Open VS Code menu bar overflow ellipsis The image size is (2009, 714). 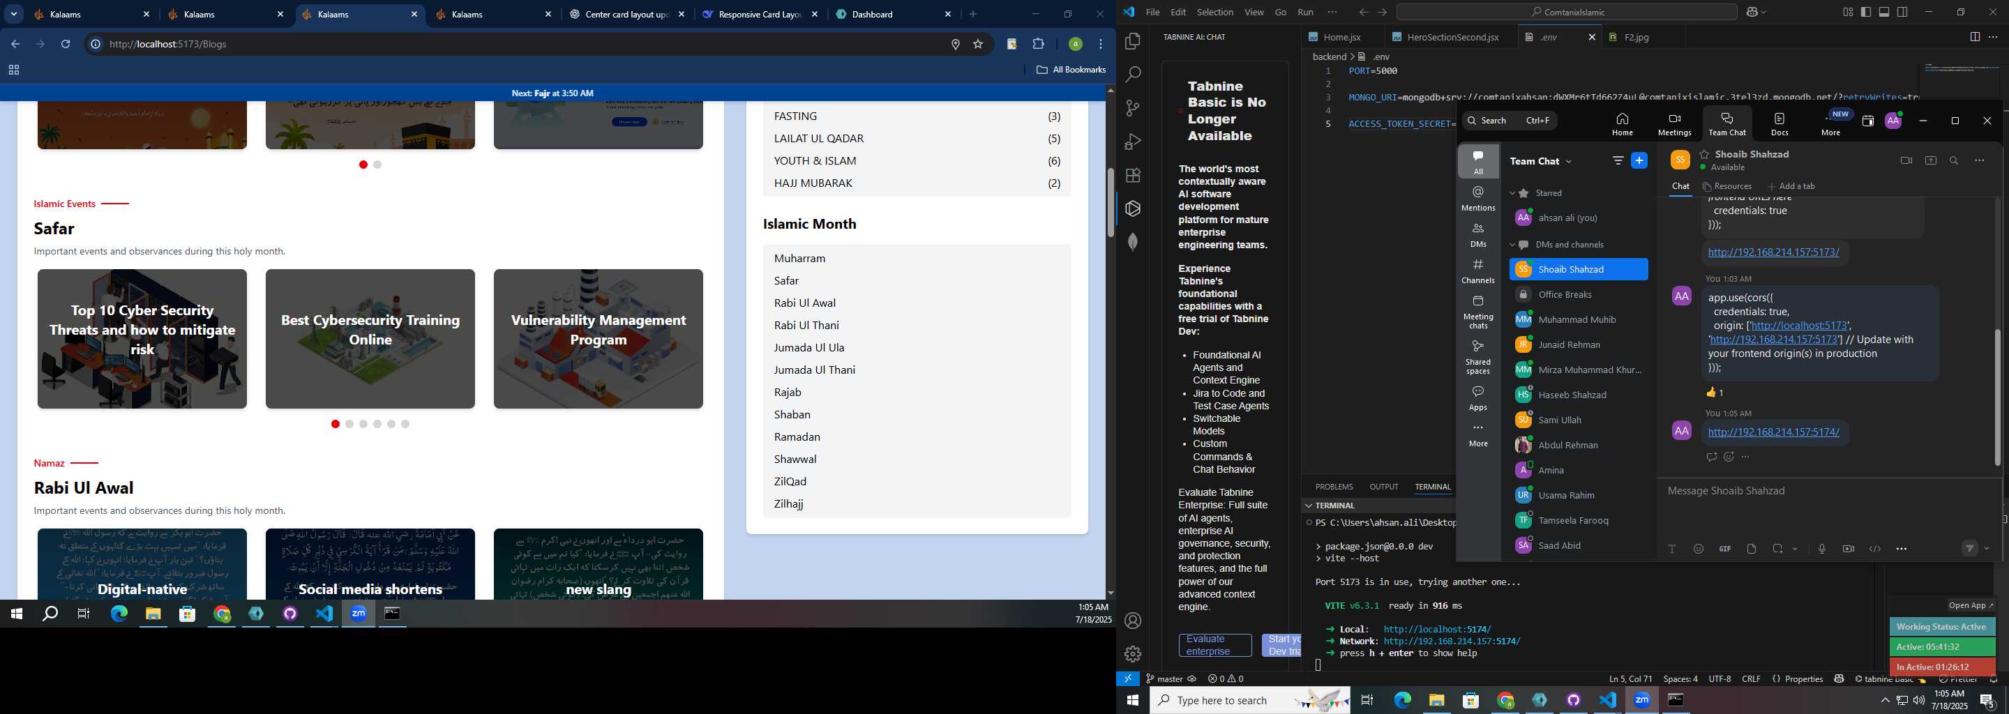tap(1332, 13)
